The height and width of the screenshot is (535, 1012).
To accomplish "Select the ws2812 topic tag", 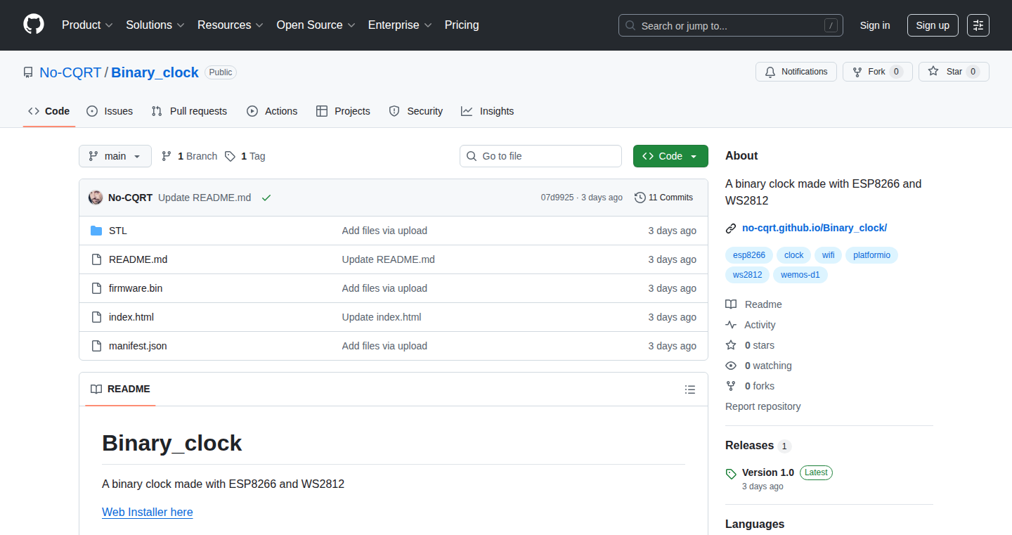I will click(748, 275).
